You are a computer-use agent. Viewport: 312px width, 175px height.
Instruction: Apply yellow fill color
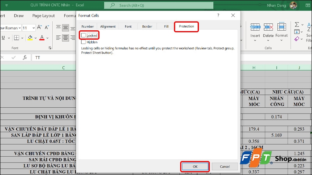[x=30, y=37]
